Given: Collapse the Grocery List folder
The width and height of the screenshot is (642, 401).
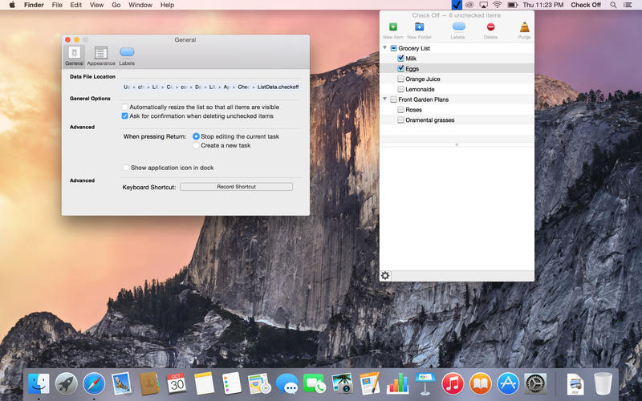Looking at the screenshot, I should click(x=385, y=48).
